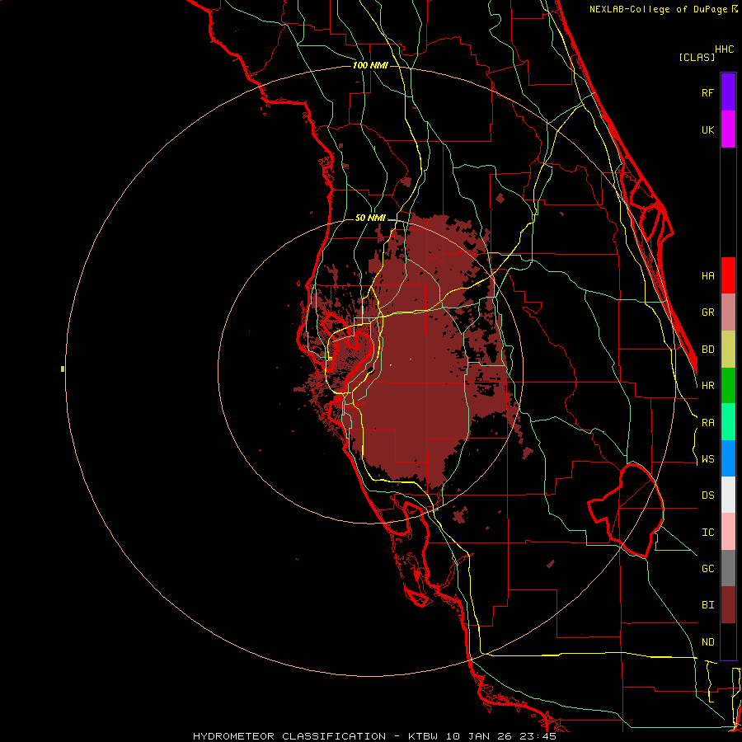Click the BI legend label

708,605
